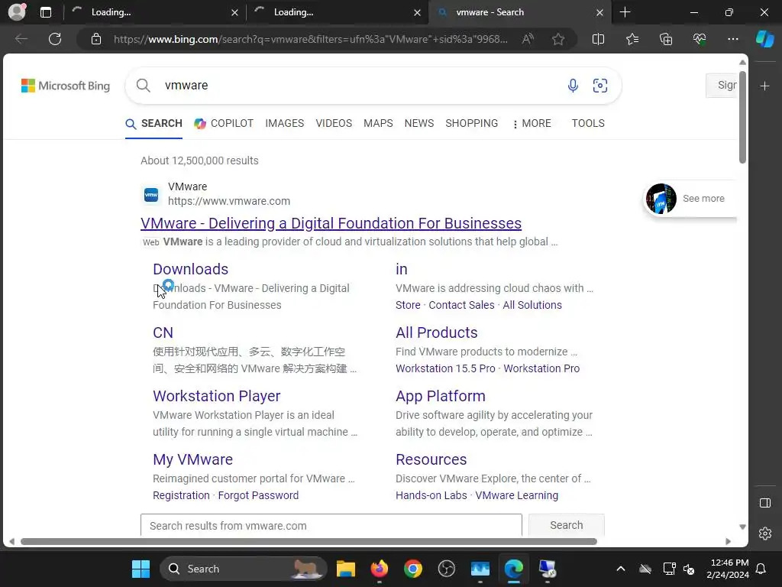Click the vmware.com site Search button

566,525
